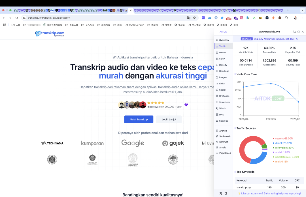Click the refresh icon in AITDK header
306x197 pixels.
click(x=299, y=32)
